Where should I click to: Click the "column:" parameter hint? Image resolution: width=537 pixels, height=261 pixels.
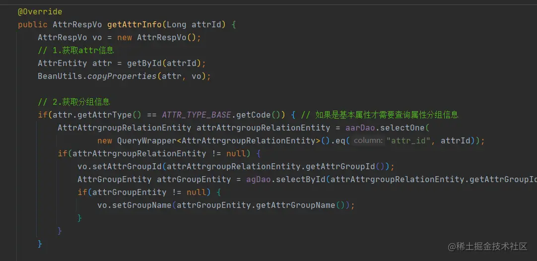(x=368, y=141)
